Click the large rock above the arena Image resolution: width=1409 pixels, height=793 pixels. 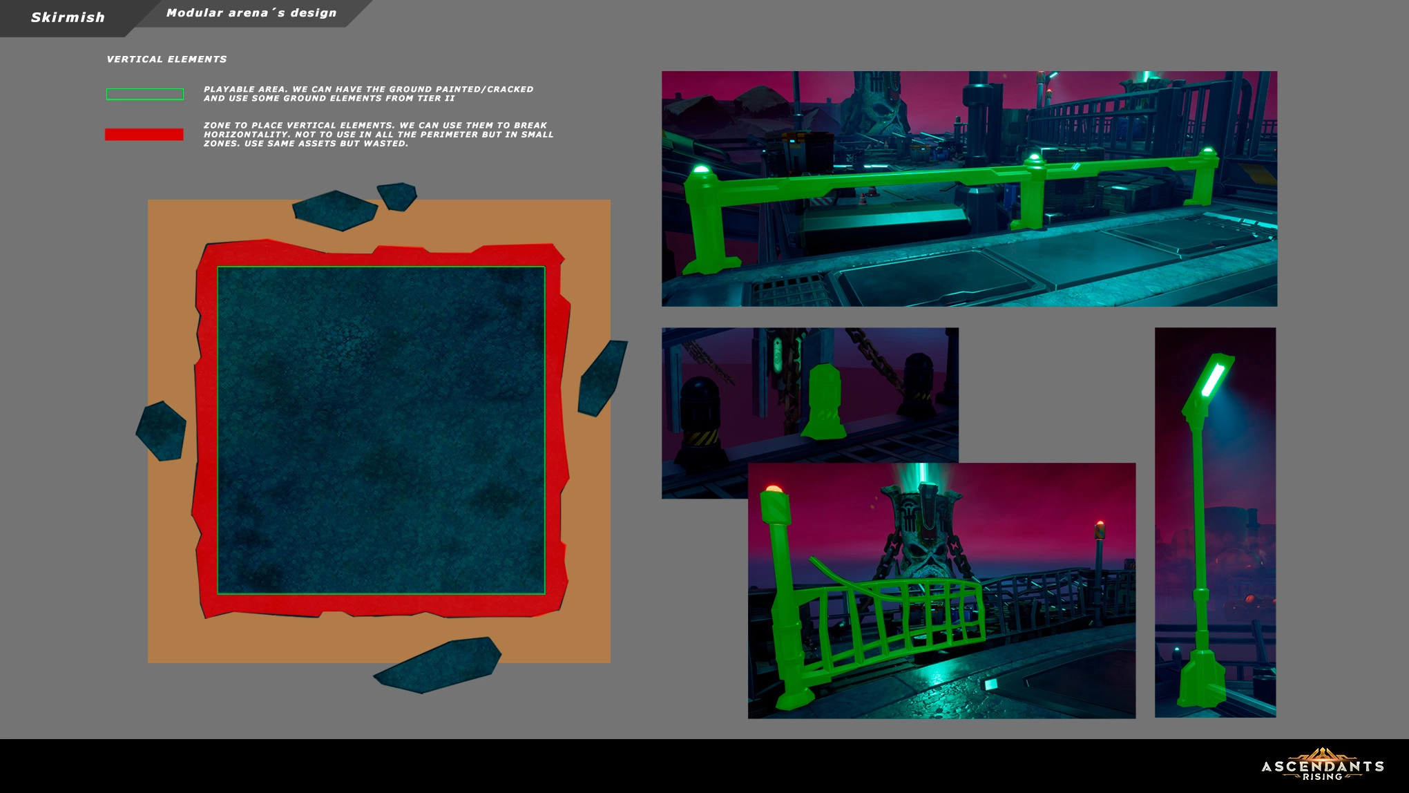coord(335,210)
